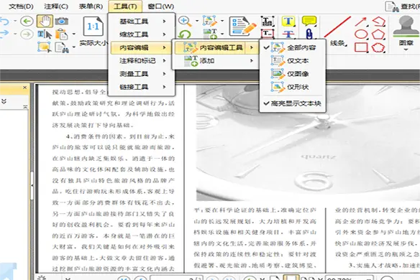420x280 pixels.
Task: Click the rotate view green icon
Action: (x=185, y=34)
